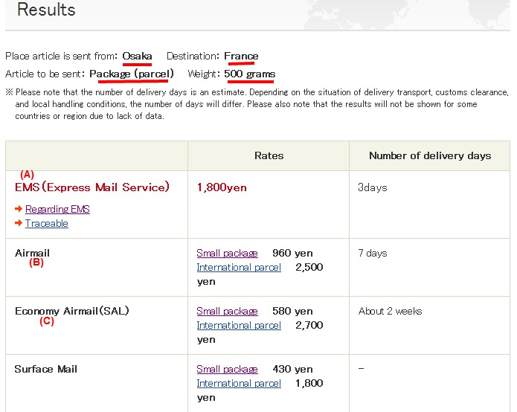Select International parcel link under Surface Mail
Screen dimensions: 517x412
tap(239, 384)
